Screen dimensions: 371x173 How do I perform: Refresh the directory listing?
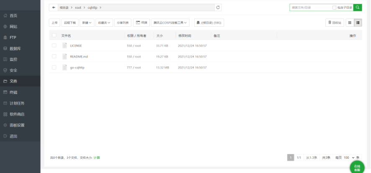[218, 8]
